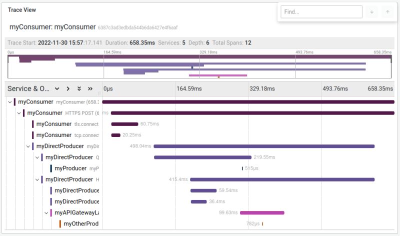Click the root myConsumer timeline bar
400x236 pixels.
248,102
